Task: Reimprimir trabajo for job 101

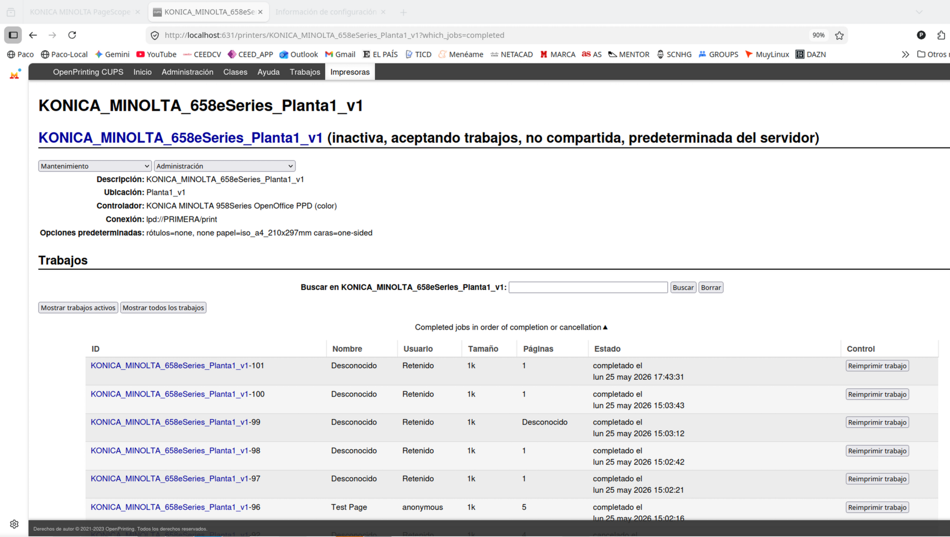Action: (877, 366)
